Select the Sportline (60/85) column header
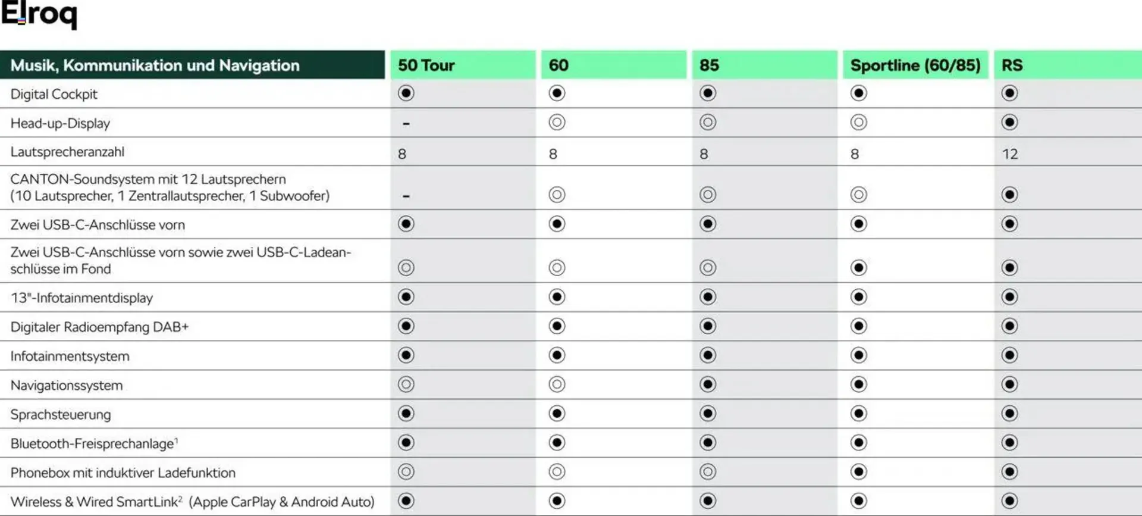 point(915,65)
